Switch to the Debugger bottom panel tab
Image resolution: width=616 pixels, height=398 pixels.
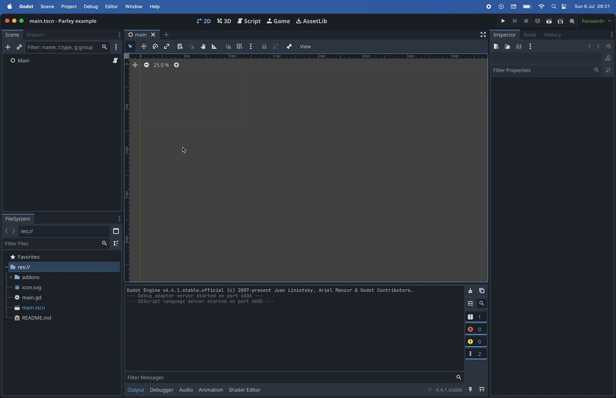coord(161,390)
